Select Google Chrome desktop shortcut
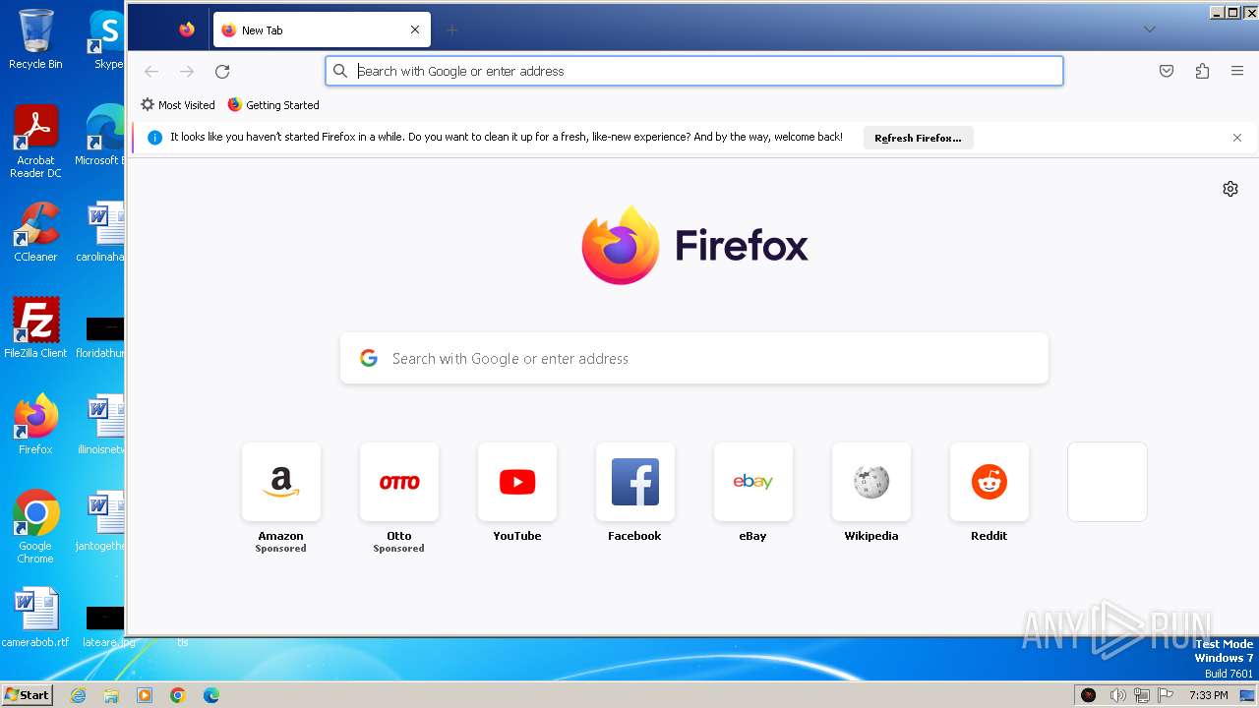The height and width of the screenshot is (708, 1259). (x=35, y=527)
